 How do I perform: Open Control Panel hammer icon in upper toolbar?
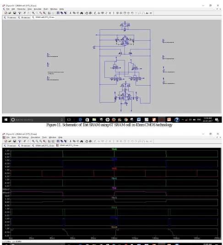(x=20, y=13)
